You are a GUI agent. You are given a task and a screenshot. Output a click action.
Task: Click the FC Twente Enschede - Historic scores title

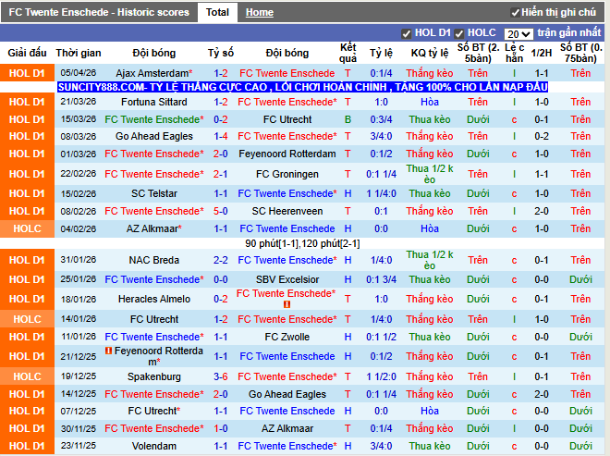[99, 12]
